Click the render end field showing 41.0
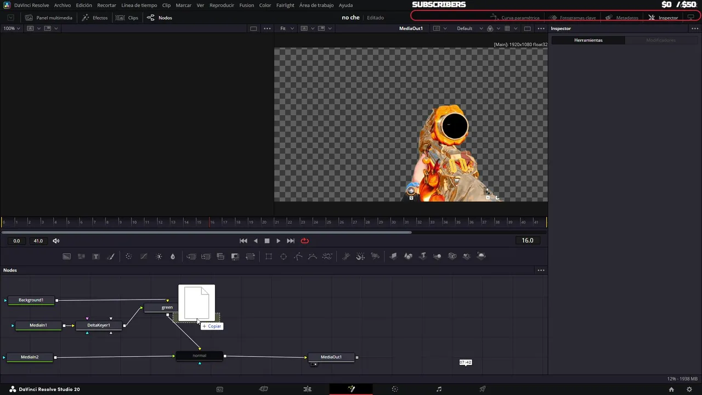 pos(38,241)
